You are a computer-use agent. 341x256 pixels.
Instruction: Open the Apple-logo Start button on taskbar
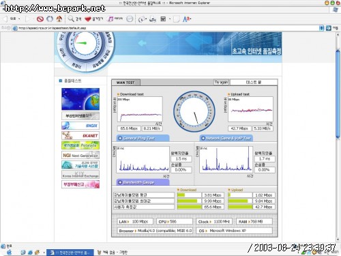[x=10, y=252]
